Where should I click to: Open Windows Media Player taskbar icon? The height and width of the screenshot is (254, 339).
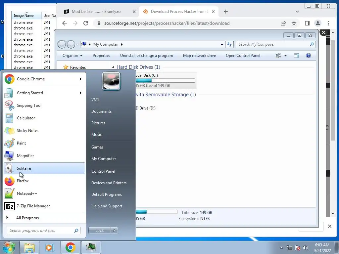(50, 247)
